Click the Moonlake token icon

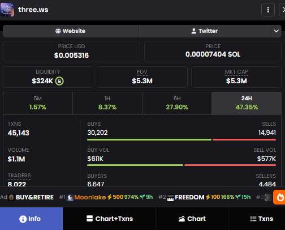[x=70, y=198]
